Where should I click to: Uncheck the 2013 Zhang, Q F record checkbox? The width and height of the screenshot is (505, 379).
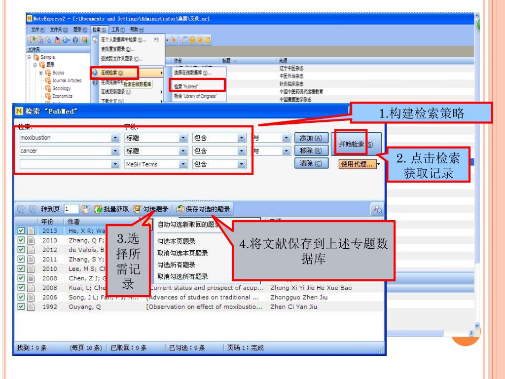pos(21,240)
